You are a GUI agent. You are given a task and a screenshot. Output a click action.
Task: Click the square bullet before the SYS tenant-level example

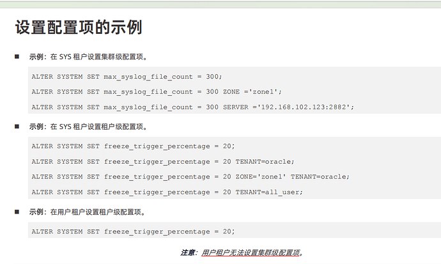pyautogui.click(x=17, y=127)
